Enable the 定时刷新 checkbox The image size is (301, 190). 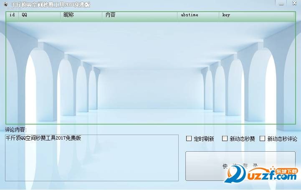pyautogui.click(x=189, y=139)
